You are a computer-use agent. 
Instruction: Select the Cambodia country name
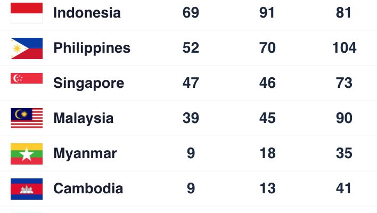(x=88, y=189)
